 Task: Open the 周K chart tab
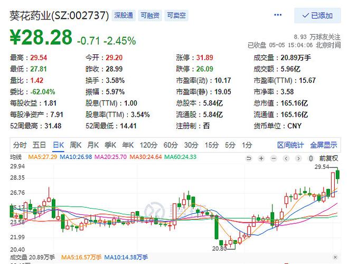(x=76, y=145)
